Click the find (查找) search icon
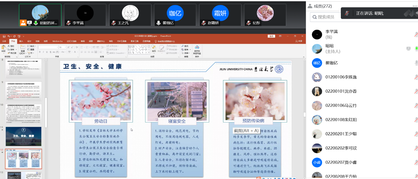 [182, 46]
